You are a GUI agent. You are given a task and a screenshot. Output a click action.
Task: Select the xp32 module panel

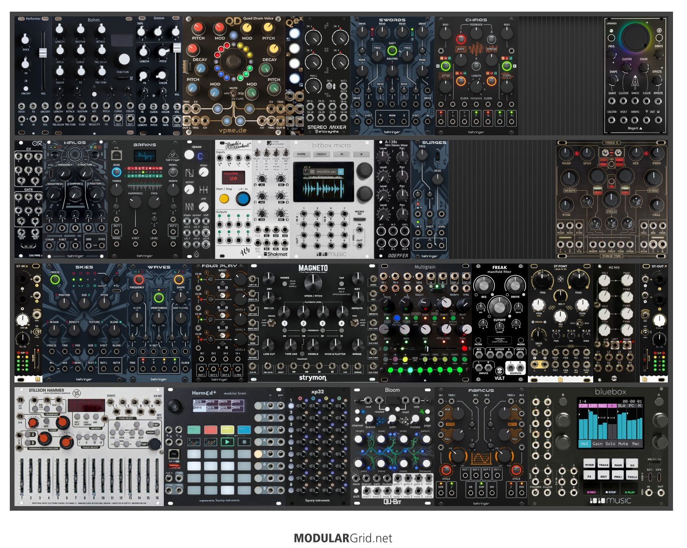[318, 447]
